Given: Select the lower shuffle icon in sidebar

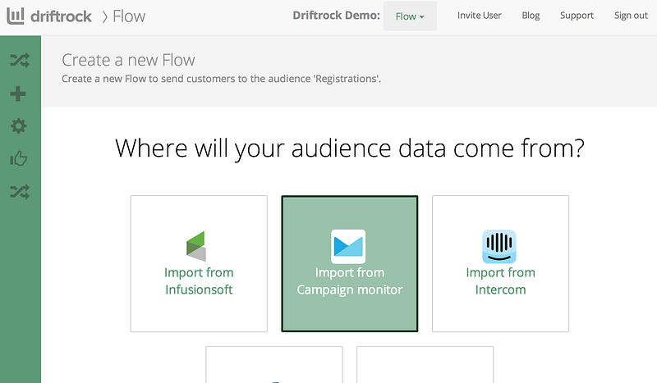Looking at the screenshot, I should 20,192.
